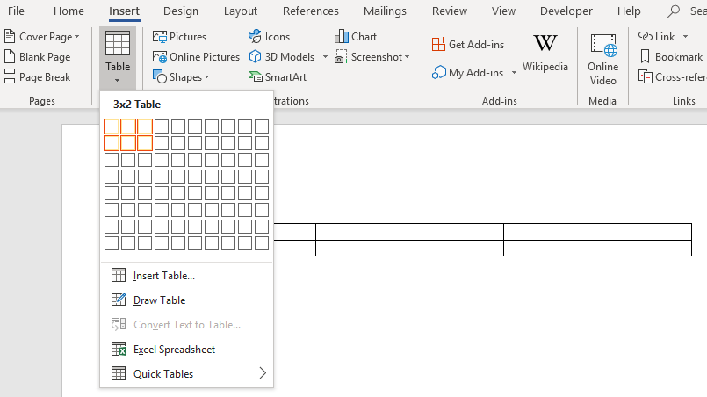Insert Pictures from the device

point(179,37)
